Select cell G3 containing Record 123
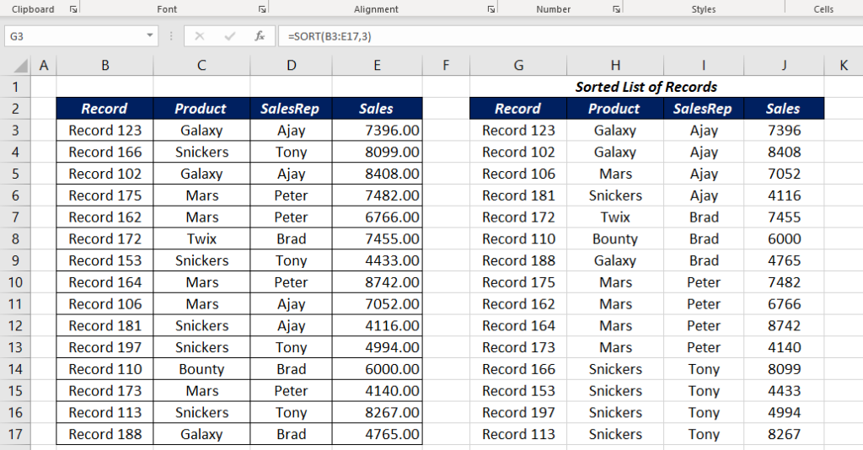The height and width of the screenshot is (450, 863). click(518, 131)
